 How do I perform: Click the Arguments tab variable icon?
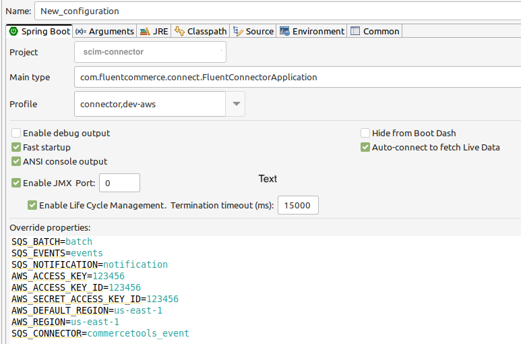(x=80, y=31)
